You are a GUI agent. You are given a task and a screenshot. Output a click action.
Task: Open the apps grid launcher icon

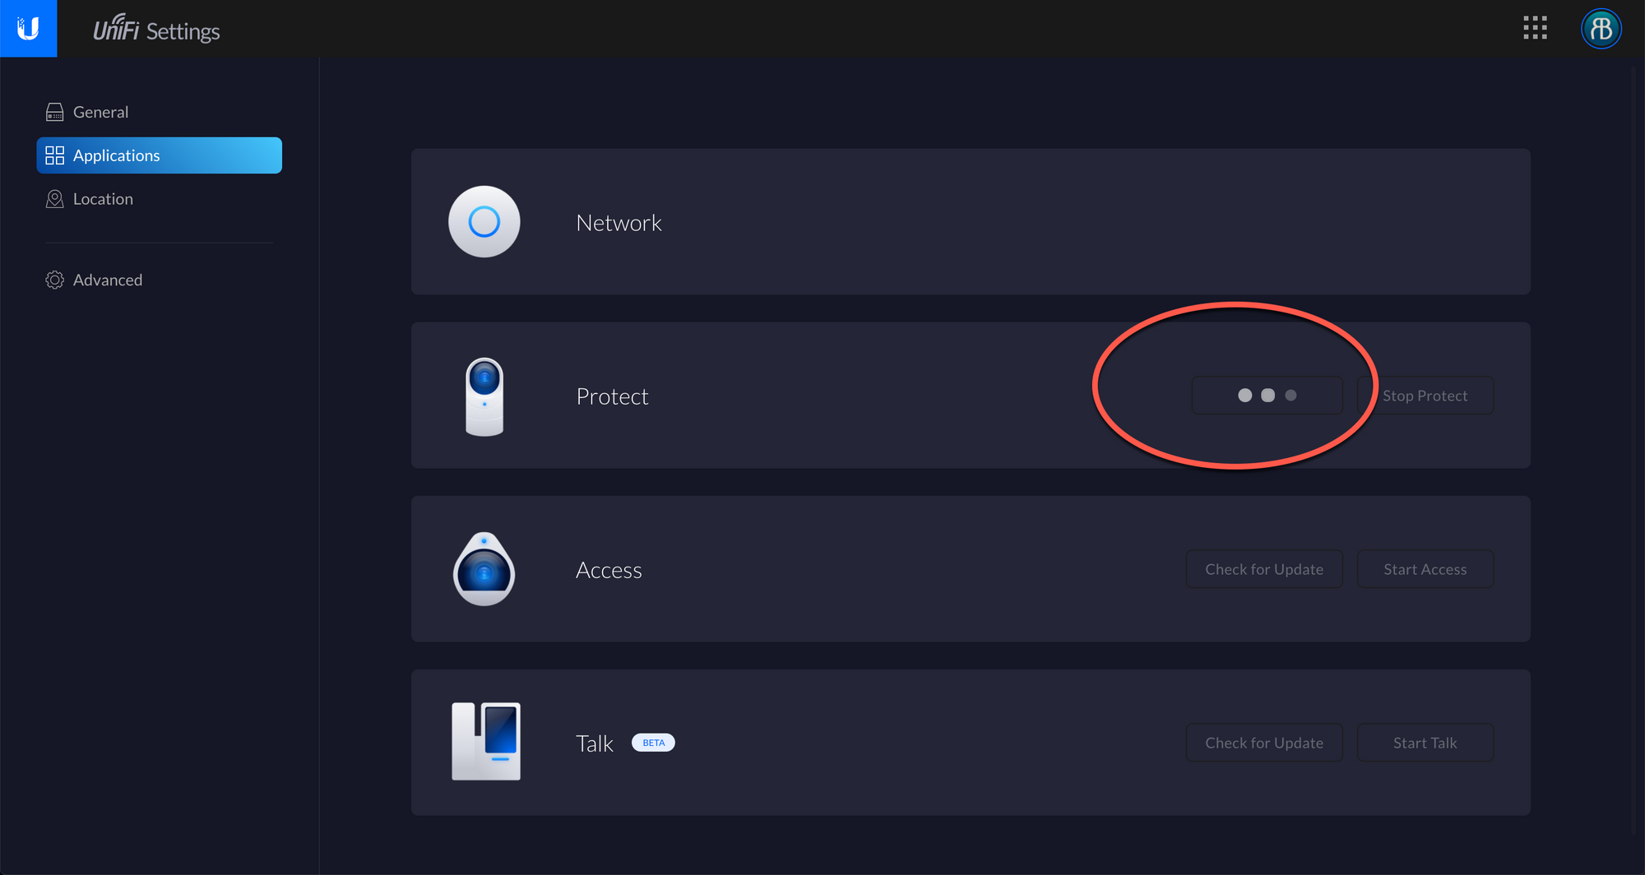coord(1535,28)
